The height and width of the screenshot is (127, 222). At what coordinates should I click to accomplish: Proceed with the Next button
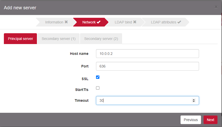[x=210, y=120]
